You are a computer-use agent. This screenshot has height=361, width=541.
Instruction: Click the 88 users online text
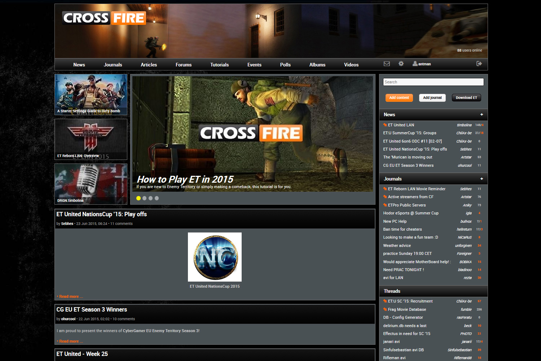[x=470, y=50]
